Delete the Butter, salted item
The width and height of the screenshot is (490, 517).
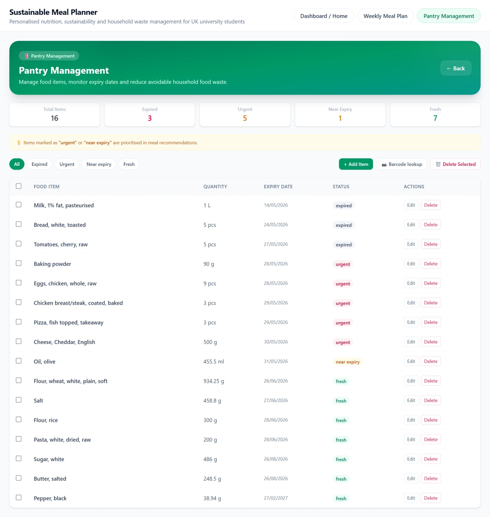point(431,478)
